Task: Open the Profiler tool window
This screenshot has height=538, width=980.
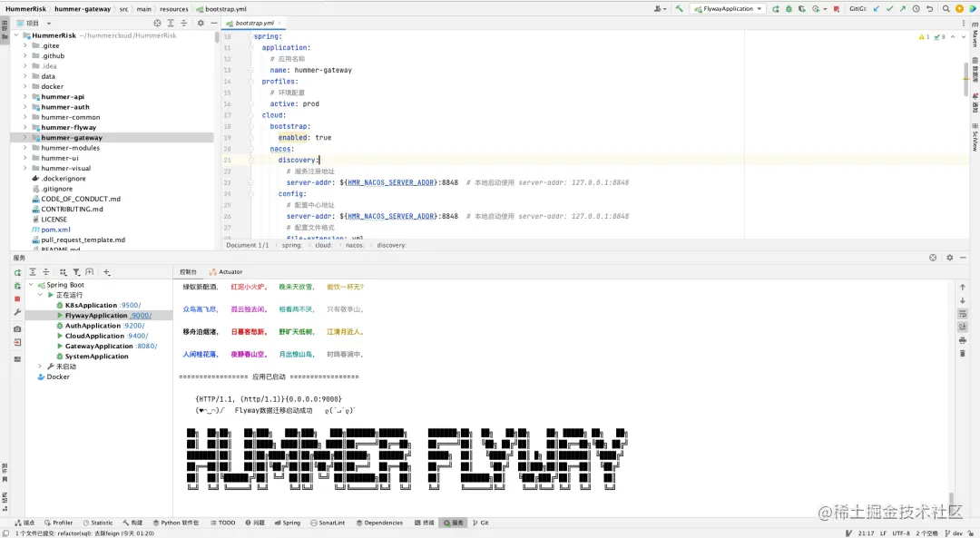Action: (x=58, y=523)
